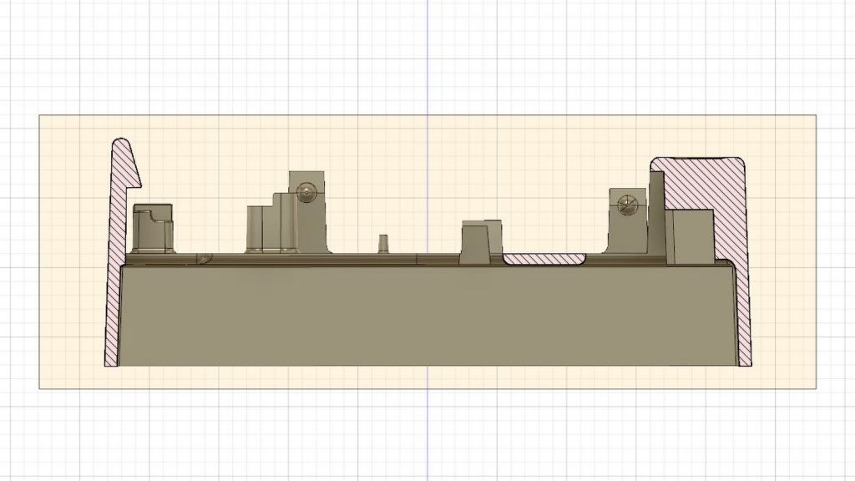Click the small rounded notch on the base top edge
855x481 pixels.
tap(205, 257)
